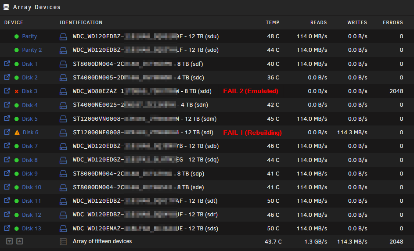This screenshot has width=414, height=251.
Task: Click the down-arrow spin down button
Action: tap(10, 241)
